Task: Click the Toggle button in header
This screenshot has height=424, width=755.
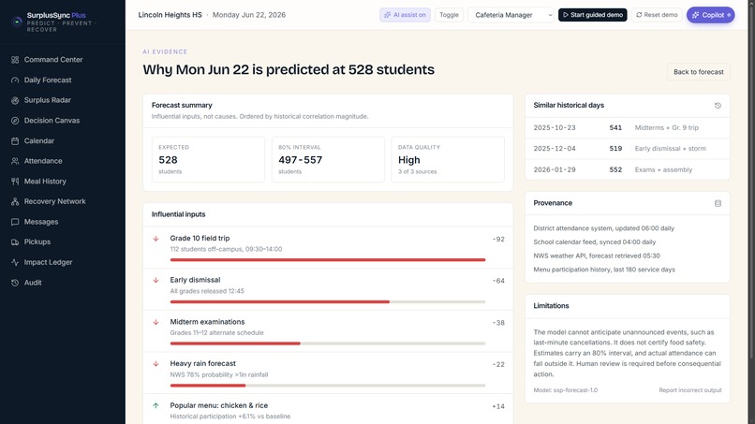Action: [x=449, y=15]
